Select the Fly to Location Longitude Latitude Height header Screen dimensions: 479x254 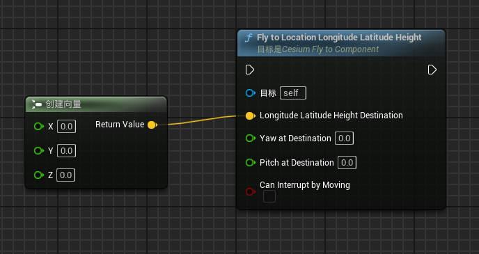pos(341,43)
